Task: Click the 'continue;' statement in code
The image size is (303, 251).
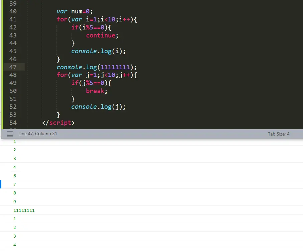Action: pyautogui.click(x=102, y=35)
